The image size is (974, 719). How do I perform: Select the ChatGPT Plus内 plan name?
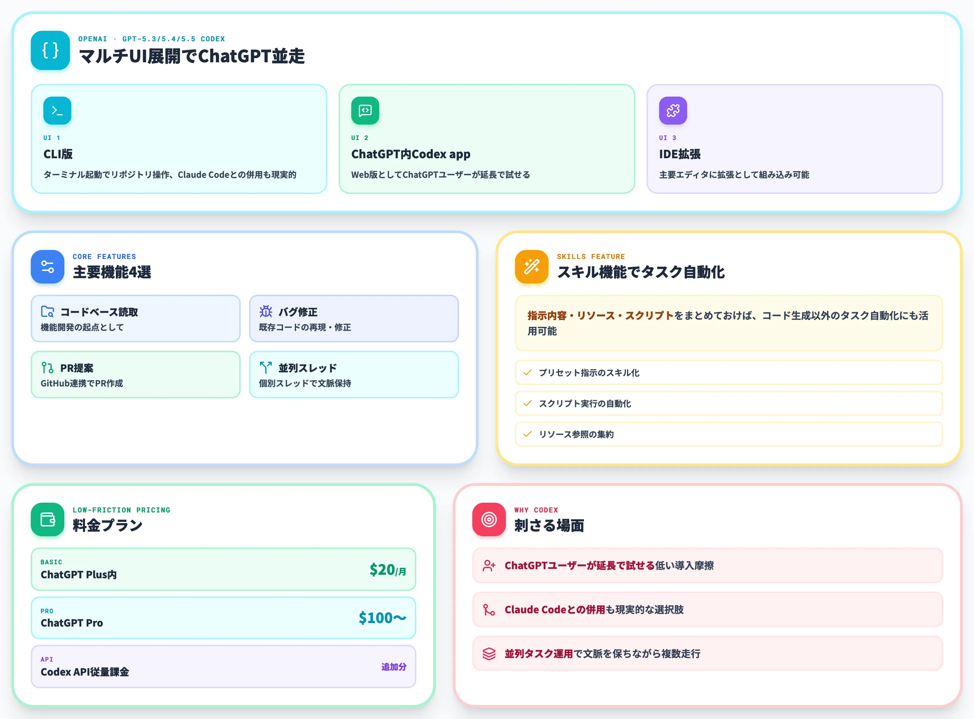[79, 574]
